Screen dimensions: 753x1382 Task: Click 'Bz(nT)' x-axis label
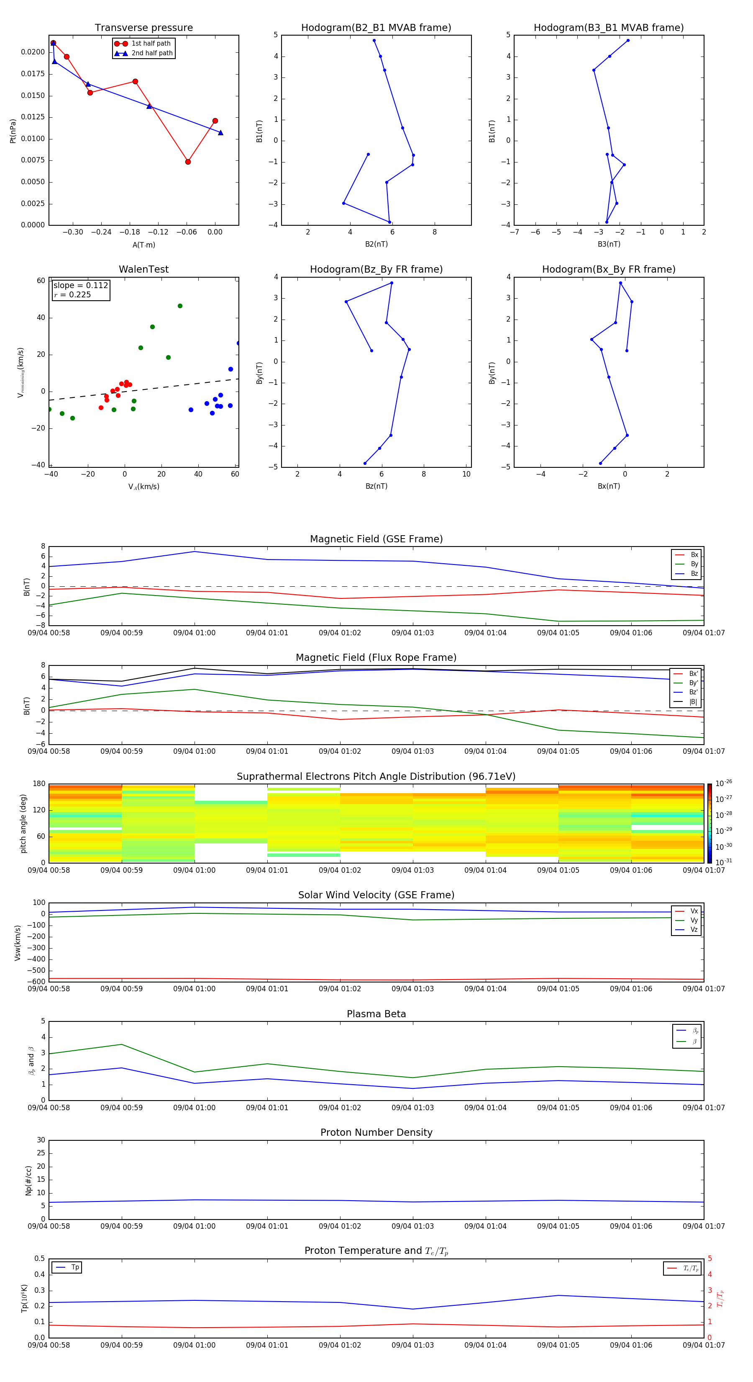point(376,486)
